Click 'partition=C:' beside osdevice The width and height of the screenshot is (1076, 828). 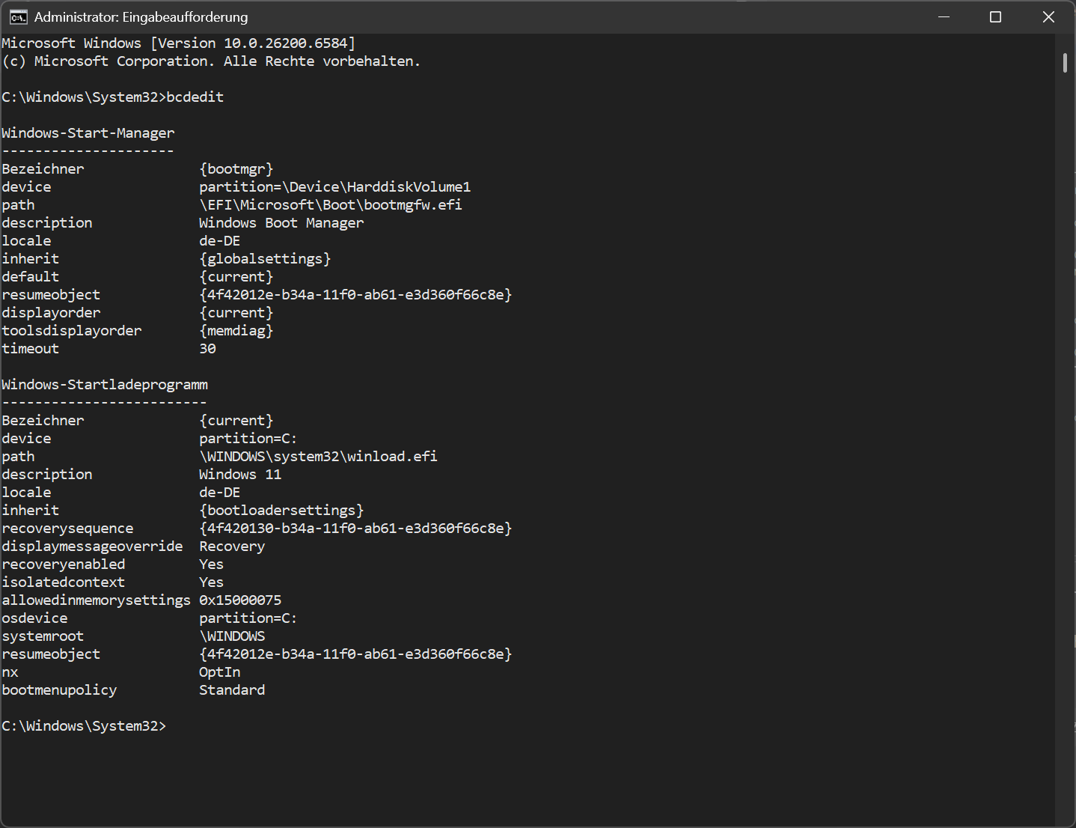[x=248, y=618]
